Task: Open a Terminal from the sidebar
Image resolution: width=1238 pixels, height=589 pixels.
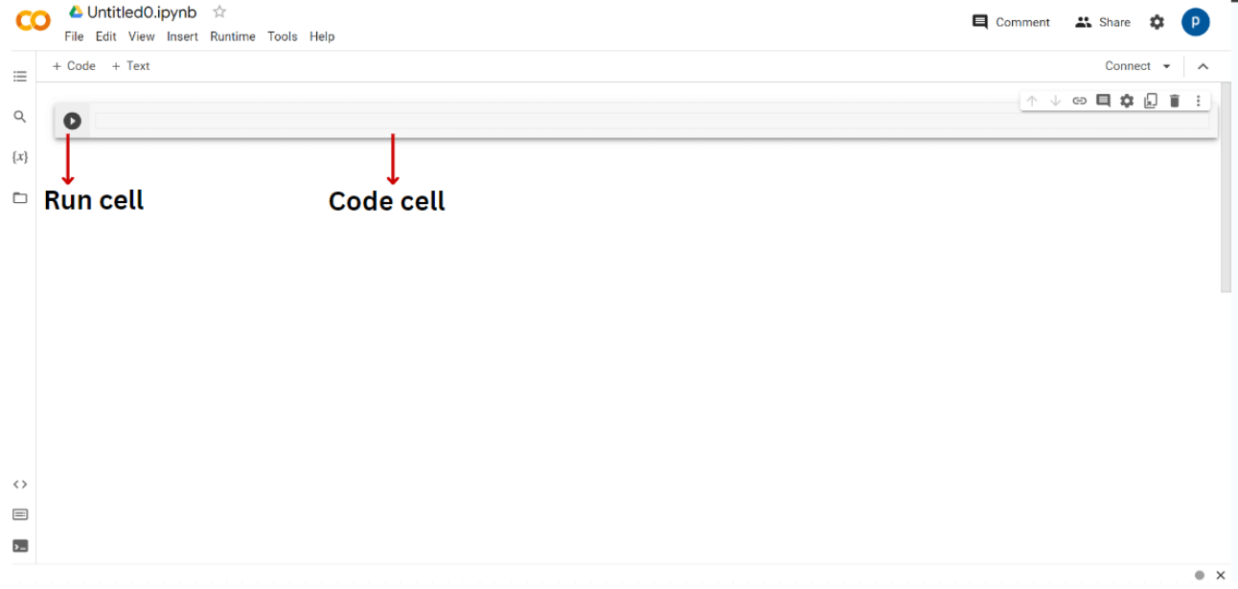Action: click(20, 545)
